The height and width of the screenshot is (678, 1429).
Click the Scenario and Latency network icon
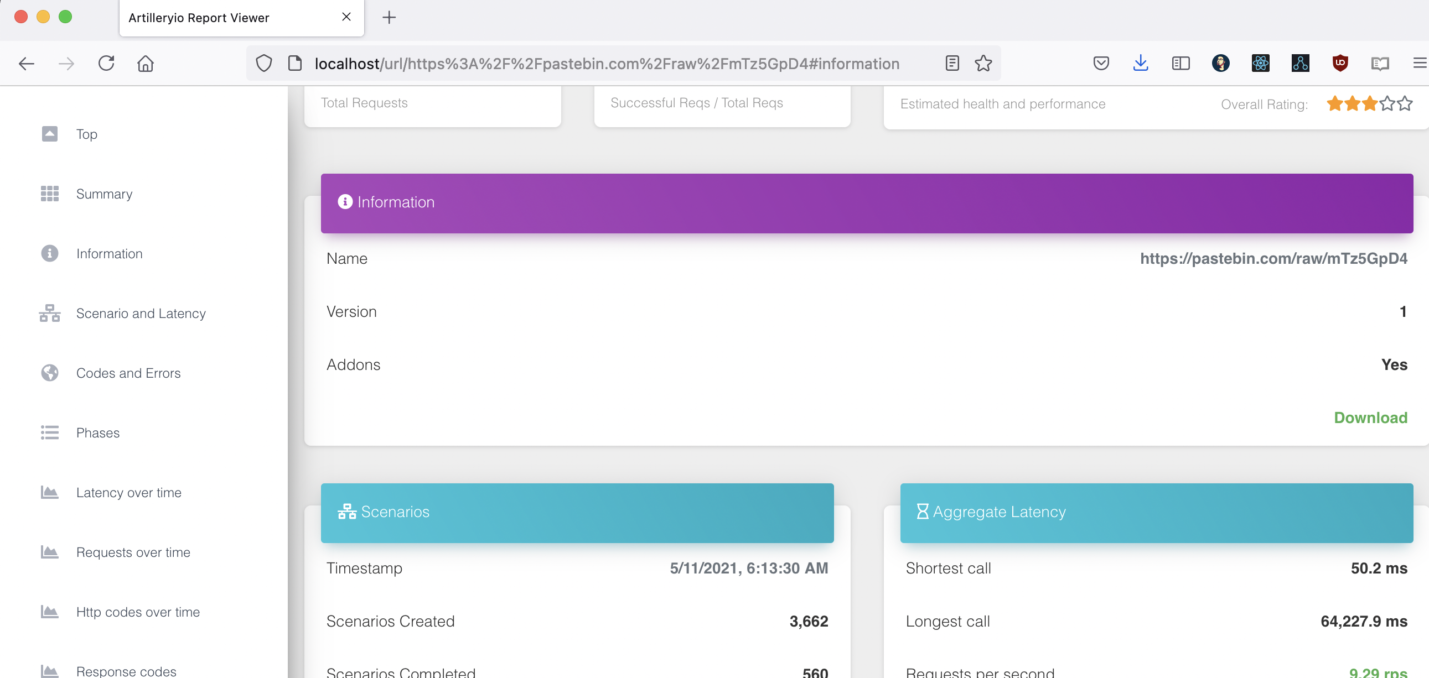point(49,313)
